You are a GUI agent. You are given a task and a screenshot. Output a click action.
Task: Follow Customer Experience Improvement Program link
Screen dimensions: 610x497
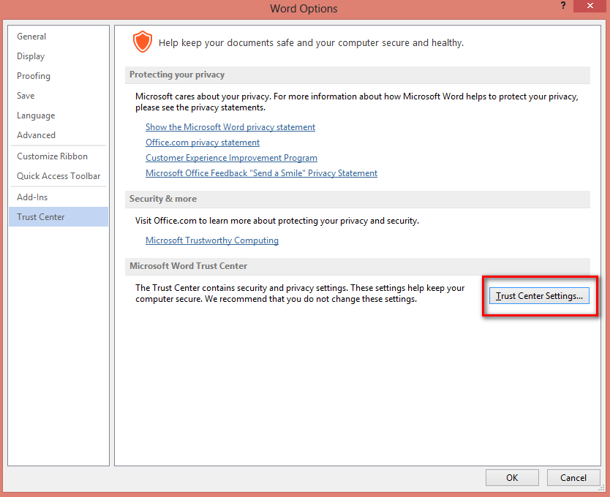click(x=231, y=158)
